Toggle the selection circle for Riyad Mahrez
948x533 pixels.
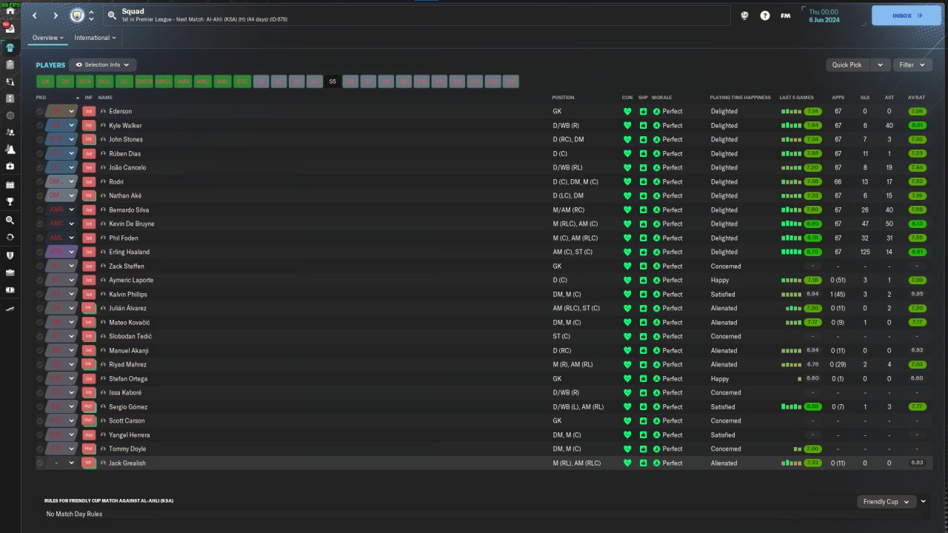[x=39, y=364]
